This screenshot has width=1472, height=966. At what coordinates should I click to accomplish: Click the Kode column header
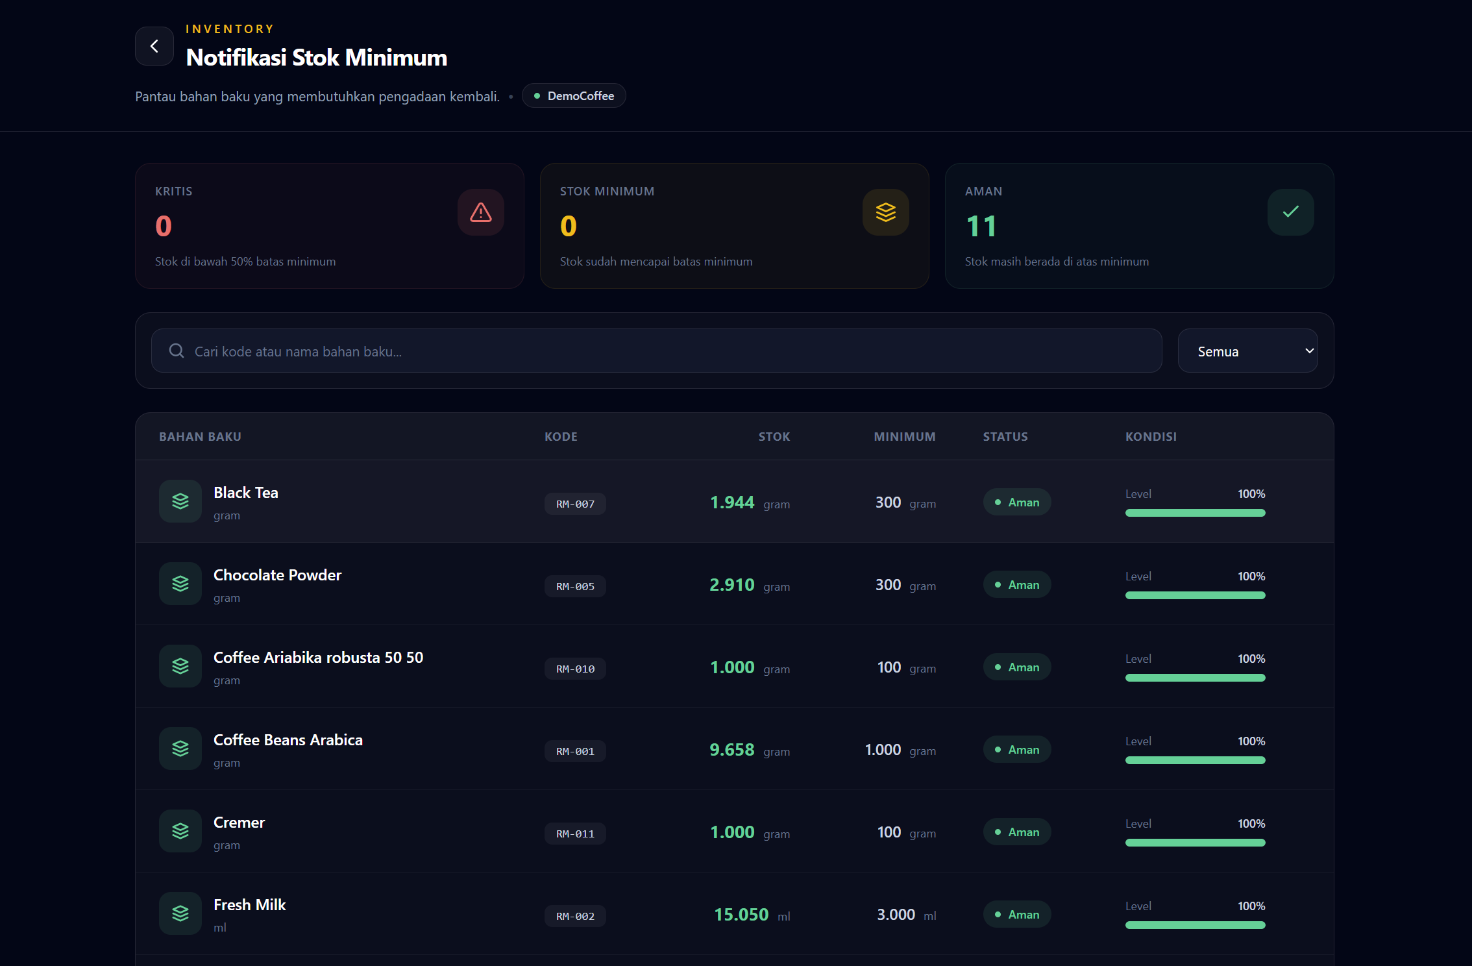pyautogui.click(x=561, y=437)
